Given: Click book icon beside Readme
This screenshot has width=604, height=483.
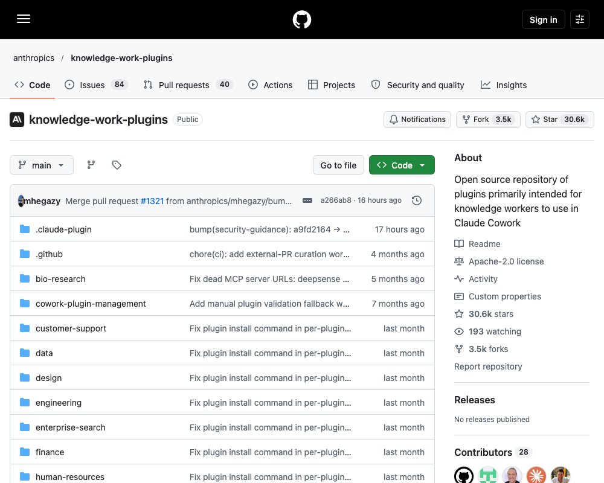Looking at the screenshot, I should point(459,244).
